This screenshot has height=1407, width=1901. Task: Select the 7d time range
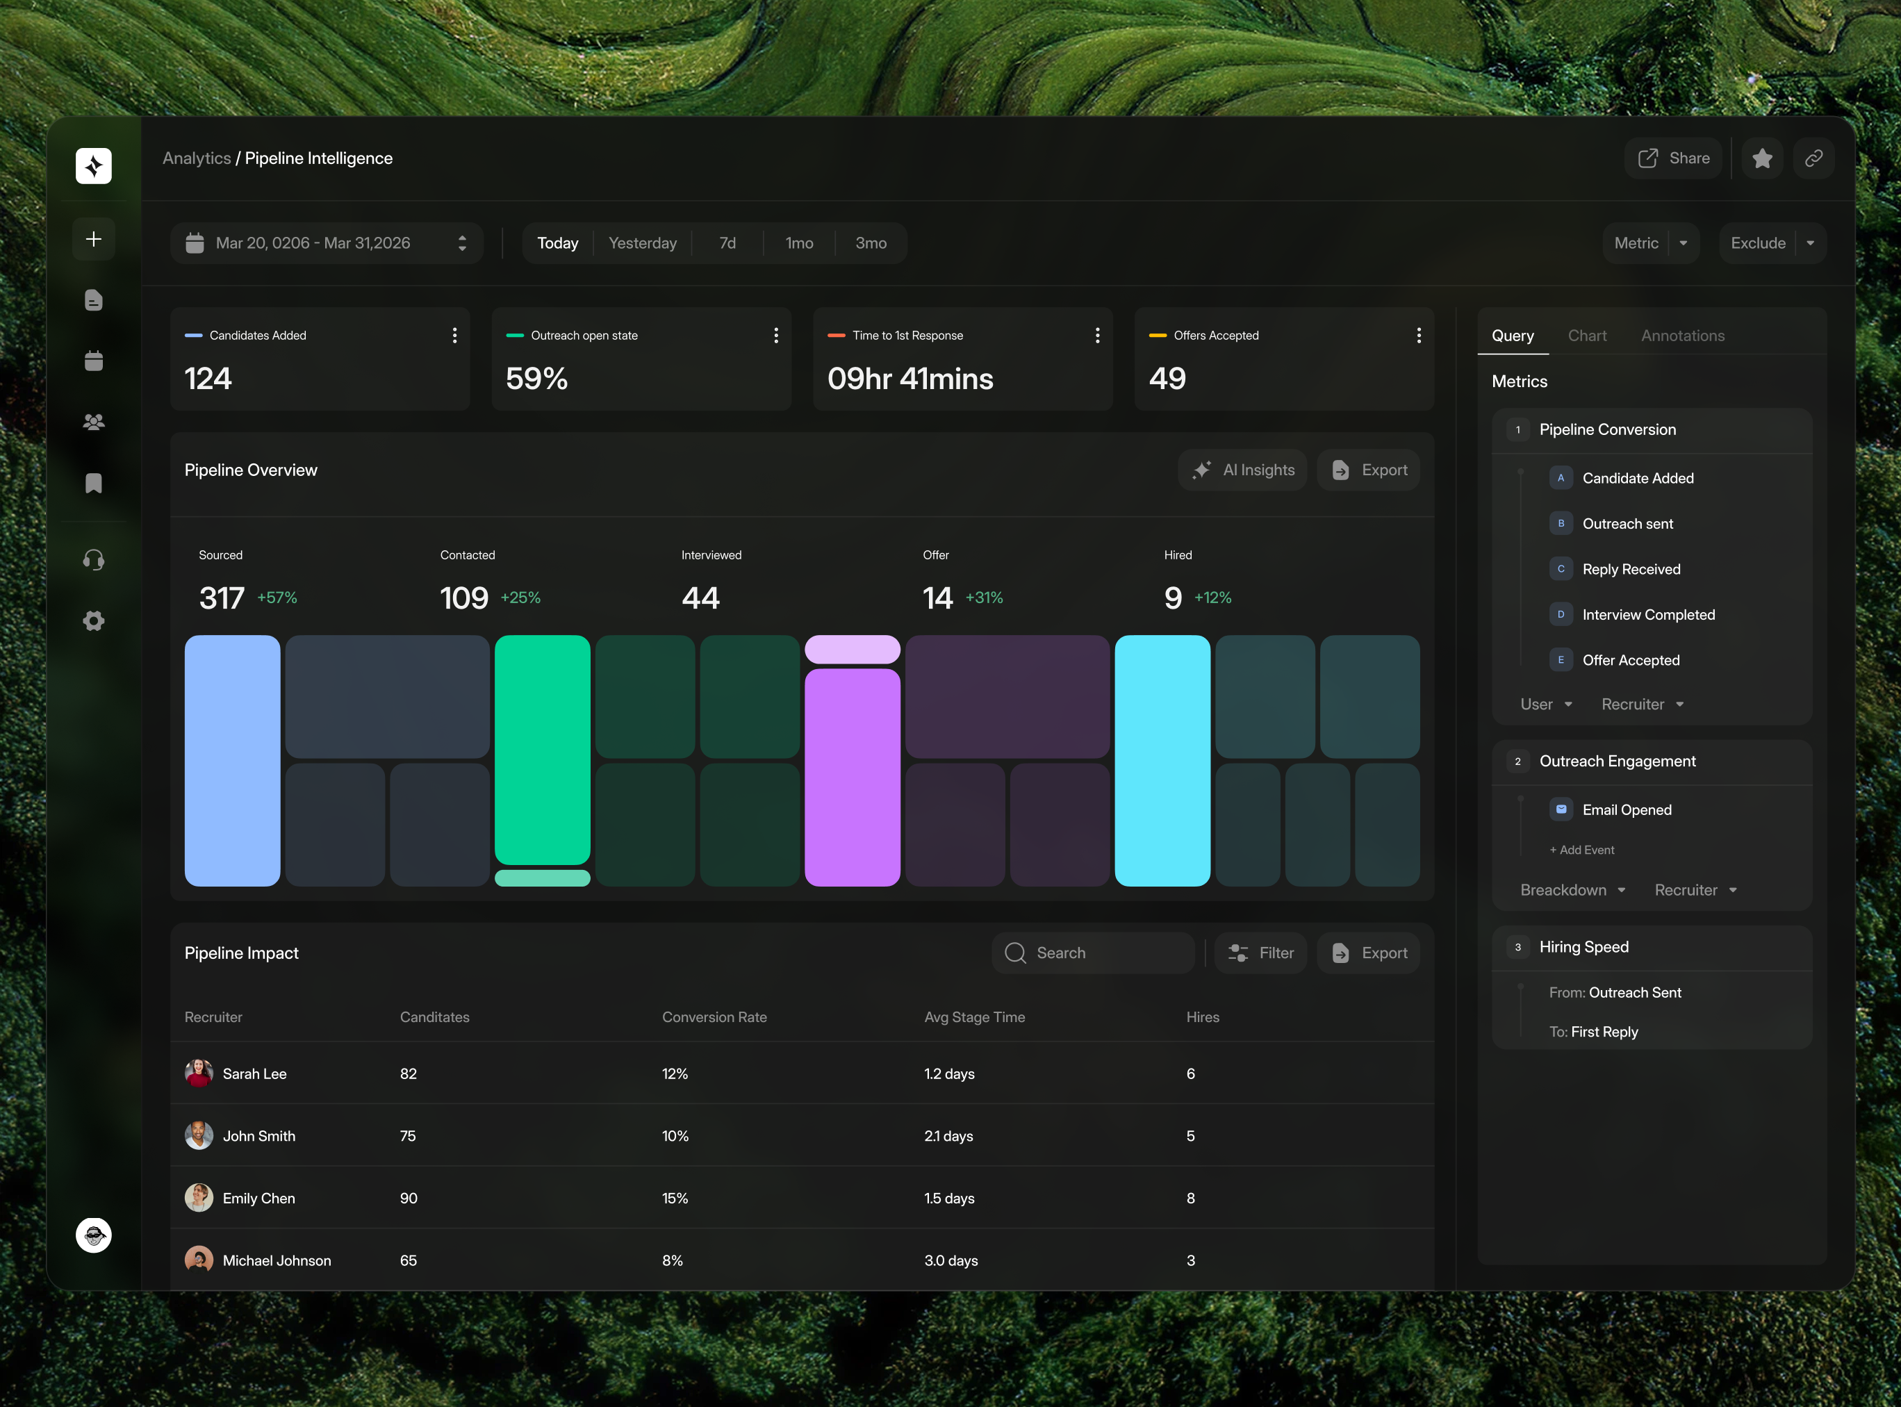727,244
